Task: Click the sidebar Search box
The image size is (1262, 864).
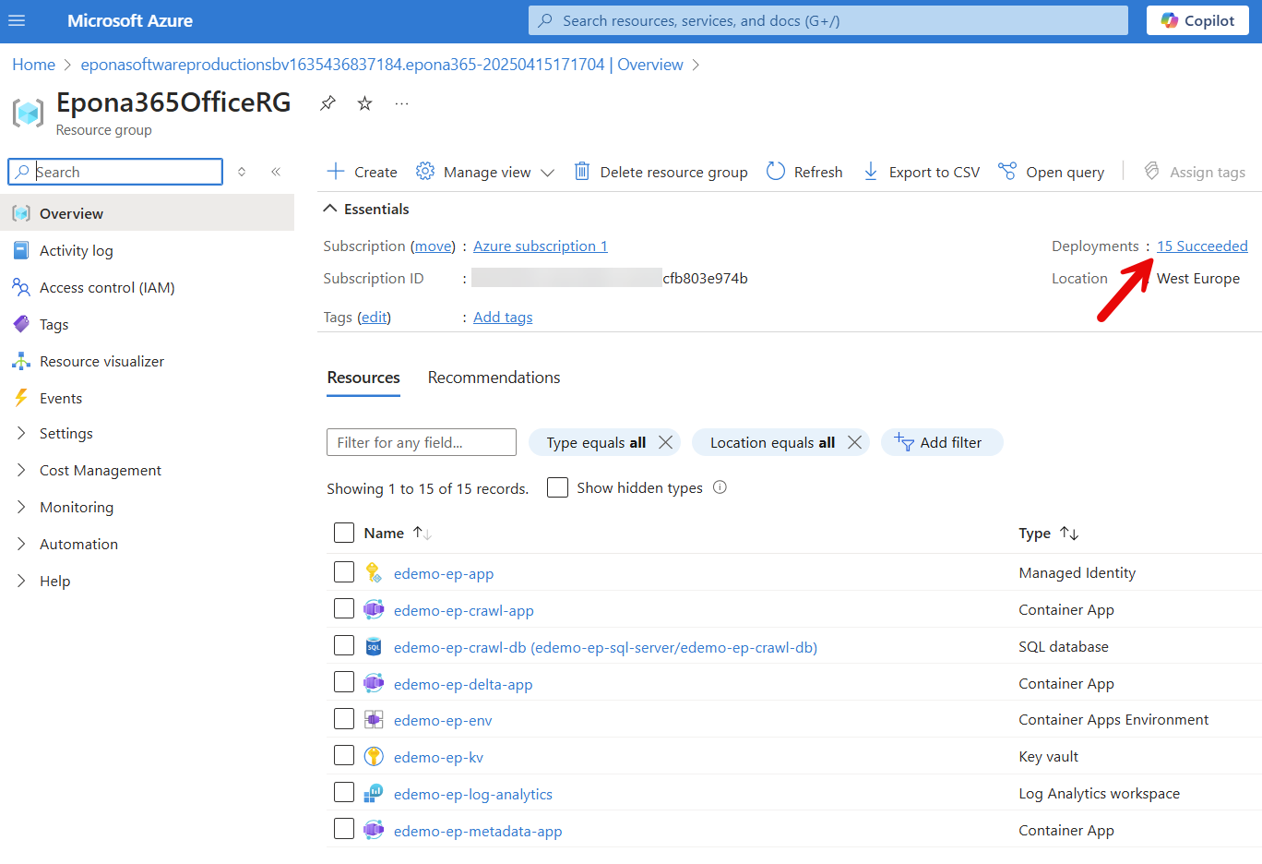Action: 115,172
